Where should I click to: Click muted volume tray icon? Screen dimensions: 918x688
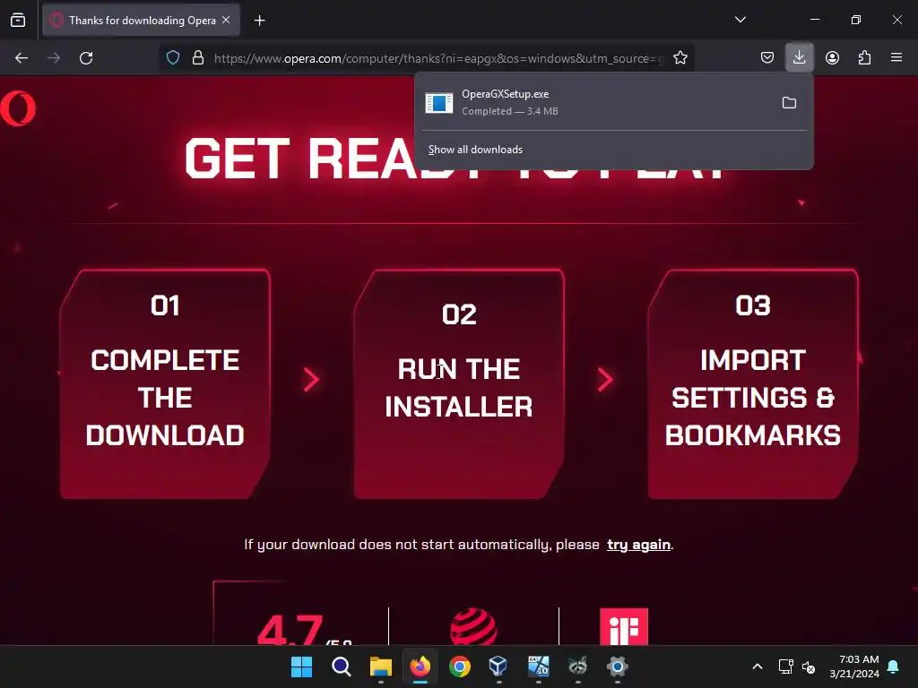[x=809, y=666]
